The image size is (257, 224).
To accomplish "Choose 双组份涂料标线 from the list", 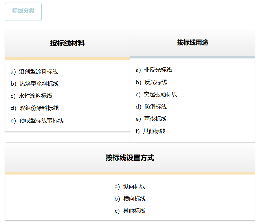I will [39, 108].
